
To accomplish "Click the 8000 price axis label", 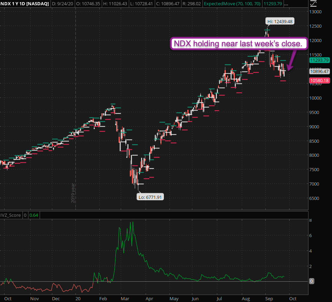I will 314,155.
